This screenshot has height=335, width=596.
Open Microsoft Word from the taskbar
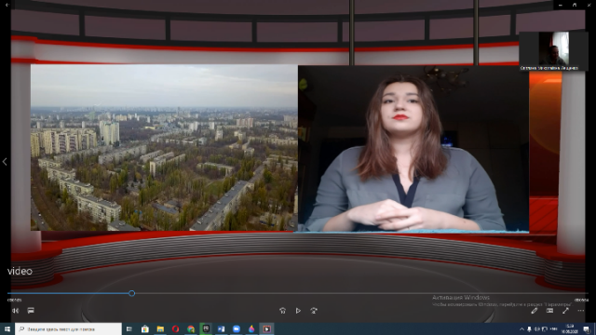pos(221,328)
